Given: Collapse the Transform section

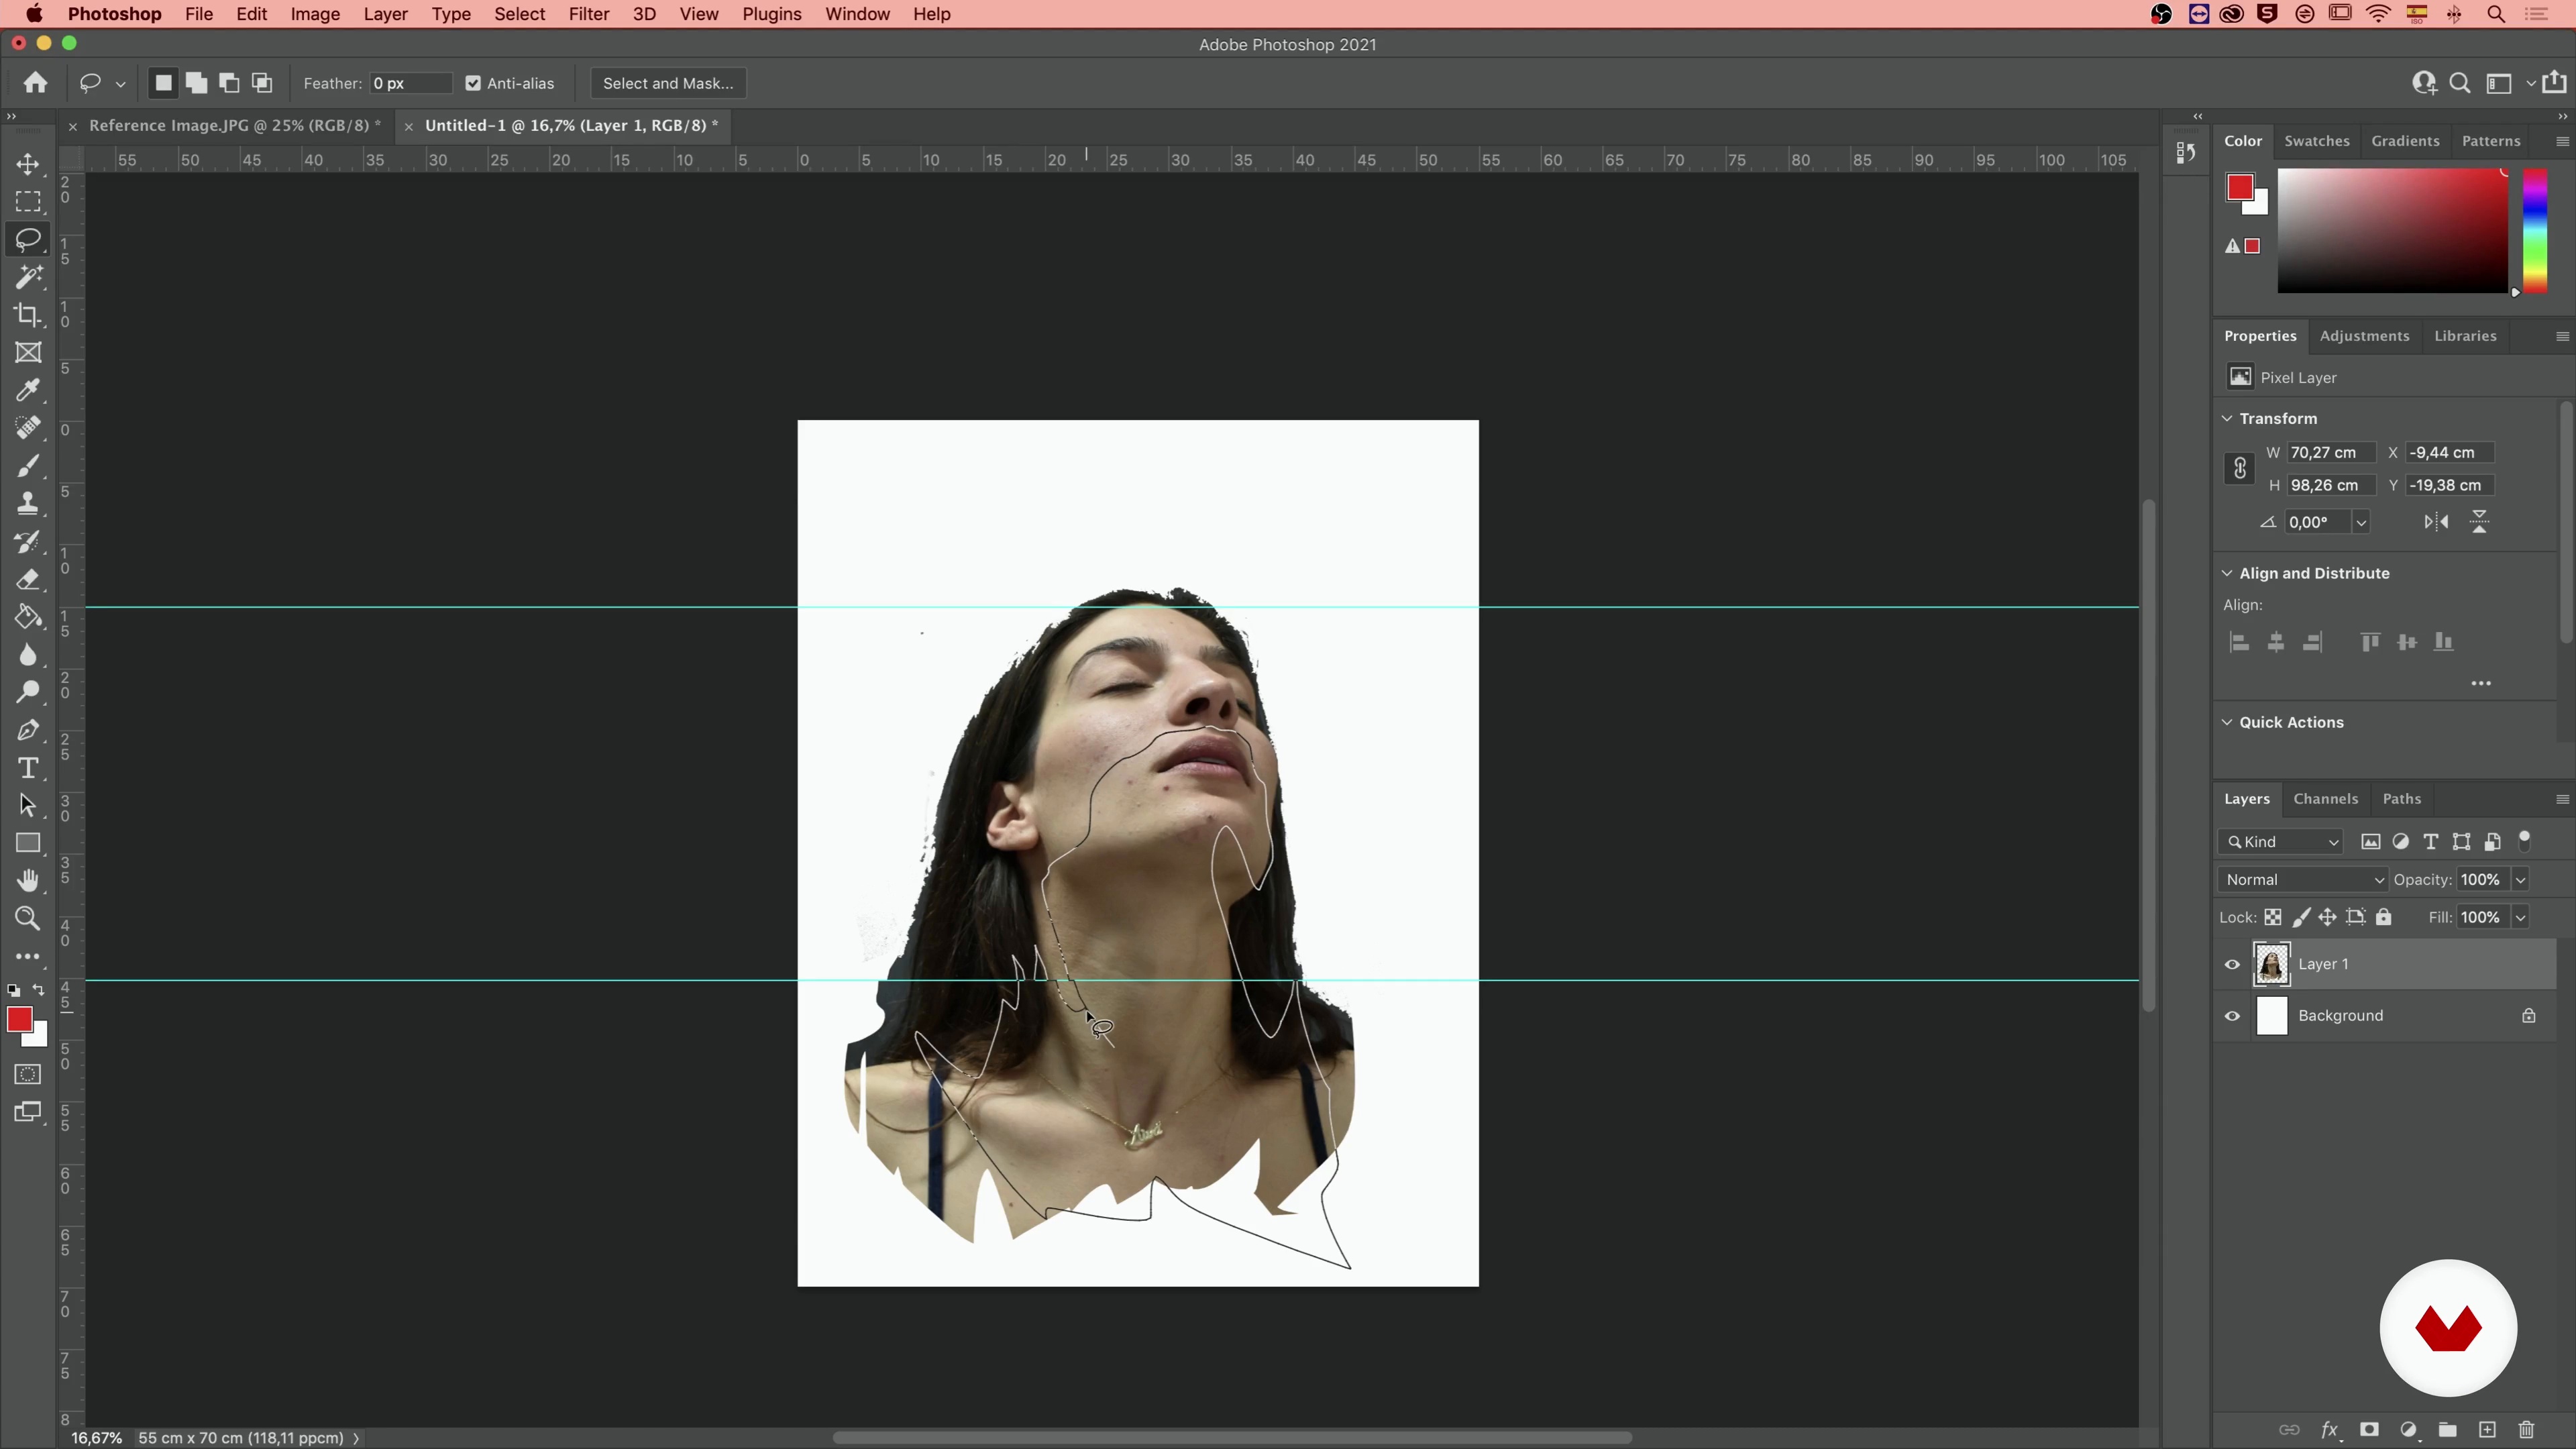Looking at the screenshot, I should (x=2227, y=419).
